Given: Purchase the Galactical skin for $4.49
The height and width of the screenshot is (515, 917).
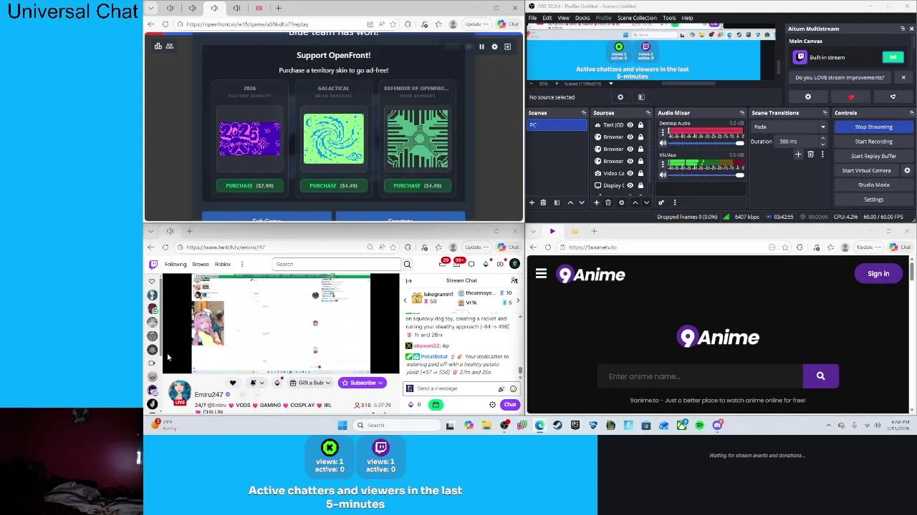Looking at the screenshot, I should tap(333, 185).
